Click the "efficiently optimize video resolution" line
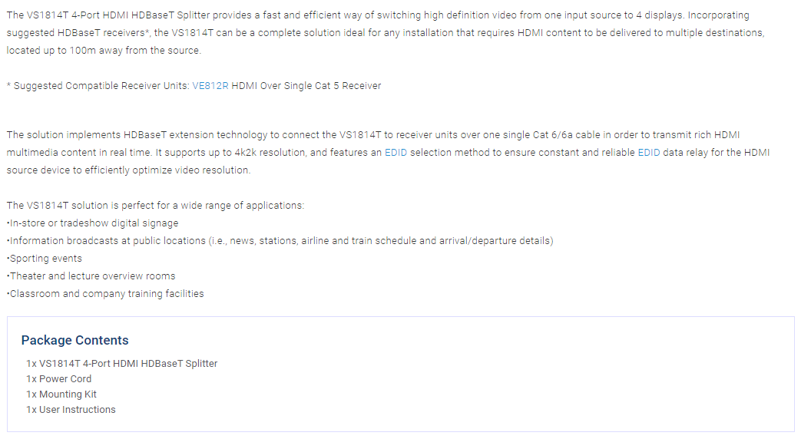 (128, 170)
